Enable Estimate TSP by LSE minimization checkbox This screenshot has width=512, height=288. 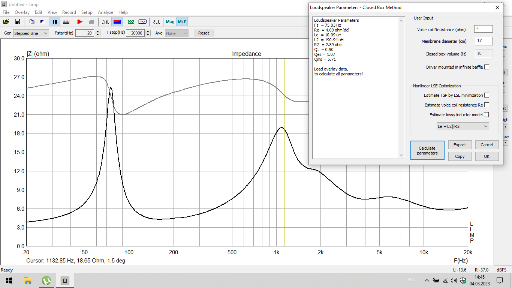click(487, 95)
